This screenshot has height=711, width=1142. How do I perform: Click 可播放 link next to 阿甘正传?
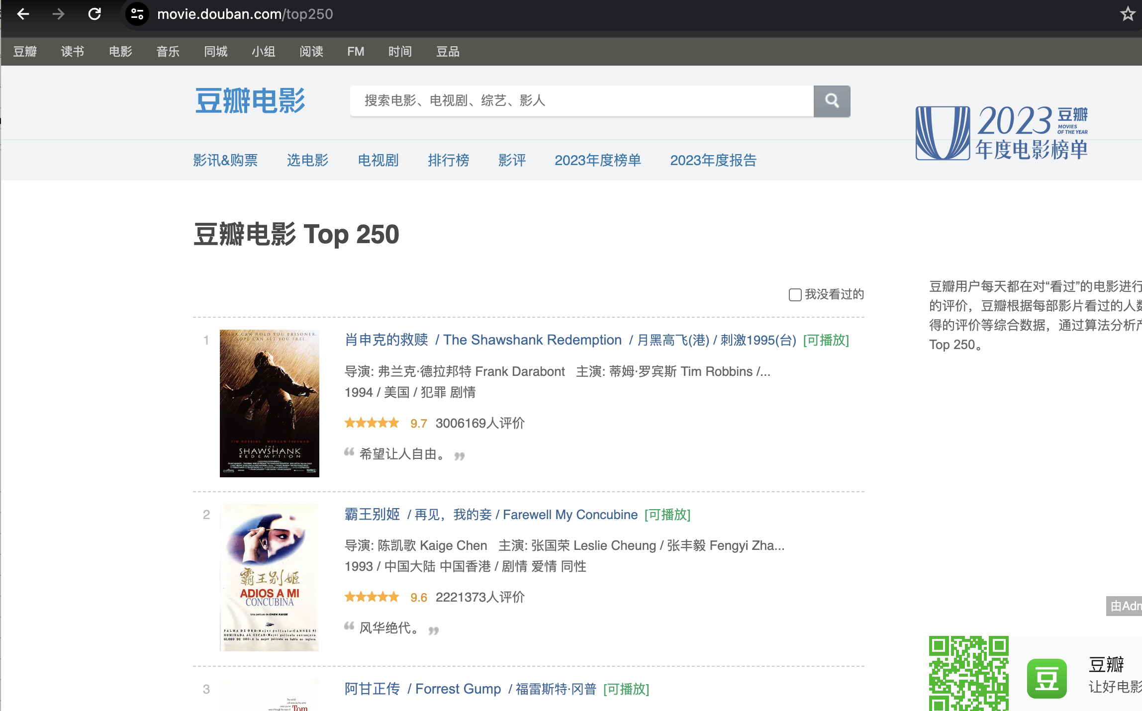click(626, 689)
